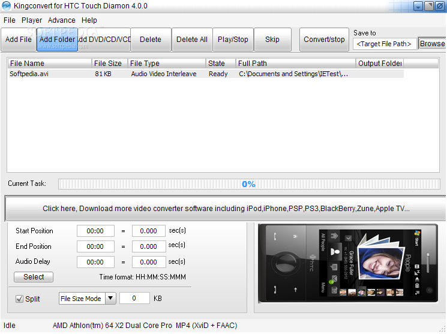Click the Output Folder column header

tap(380, 64)
